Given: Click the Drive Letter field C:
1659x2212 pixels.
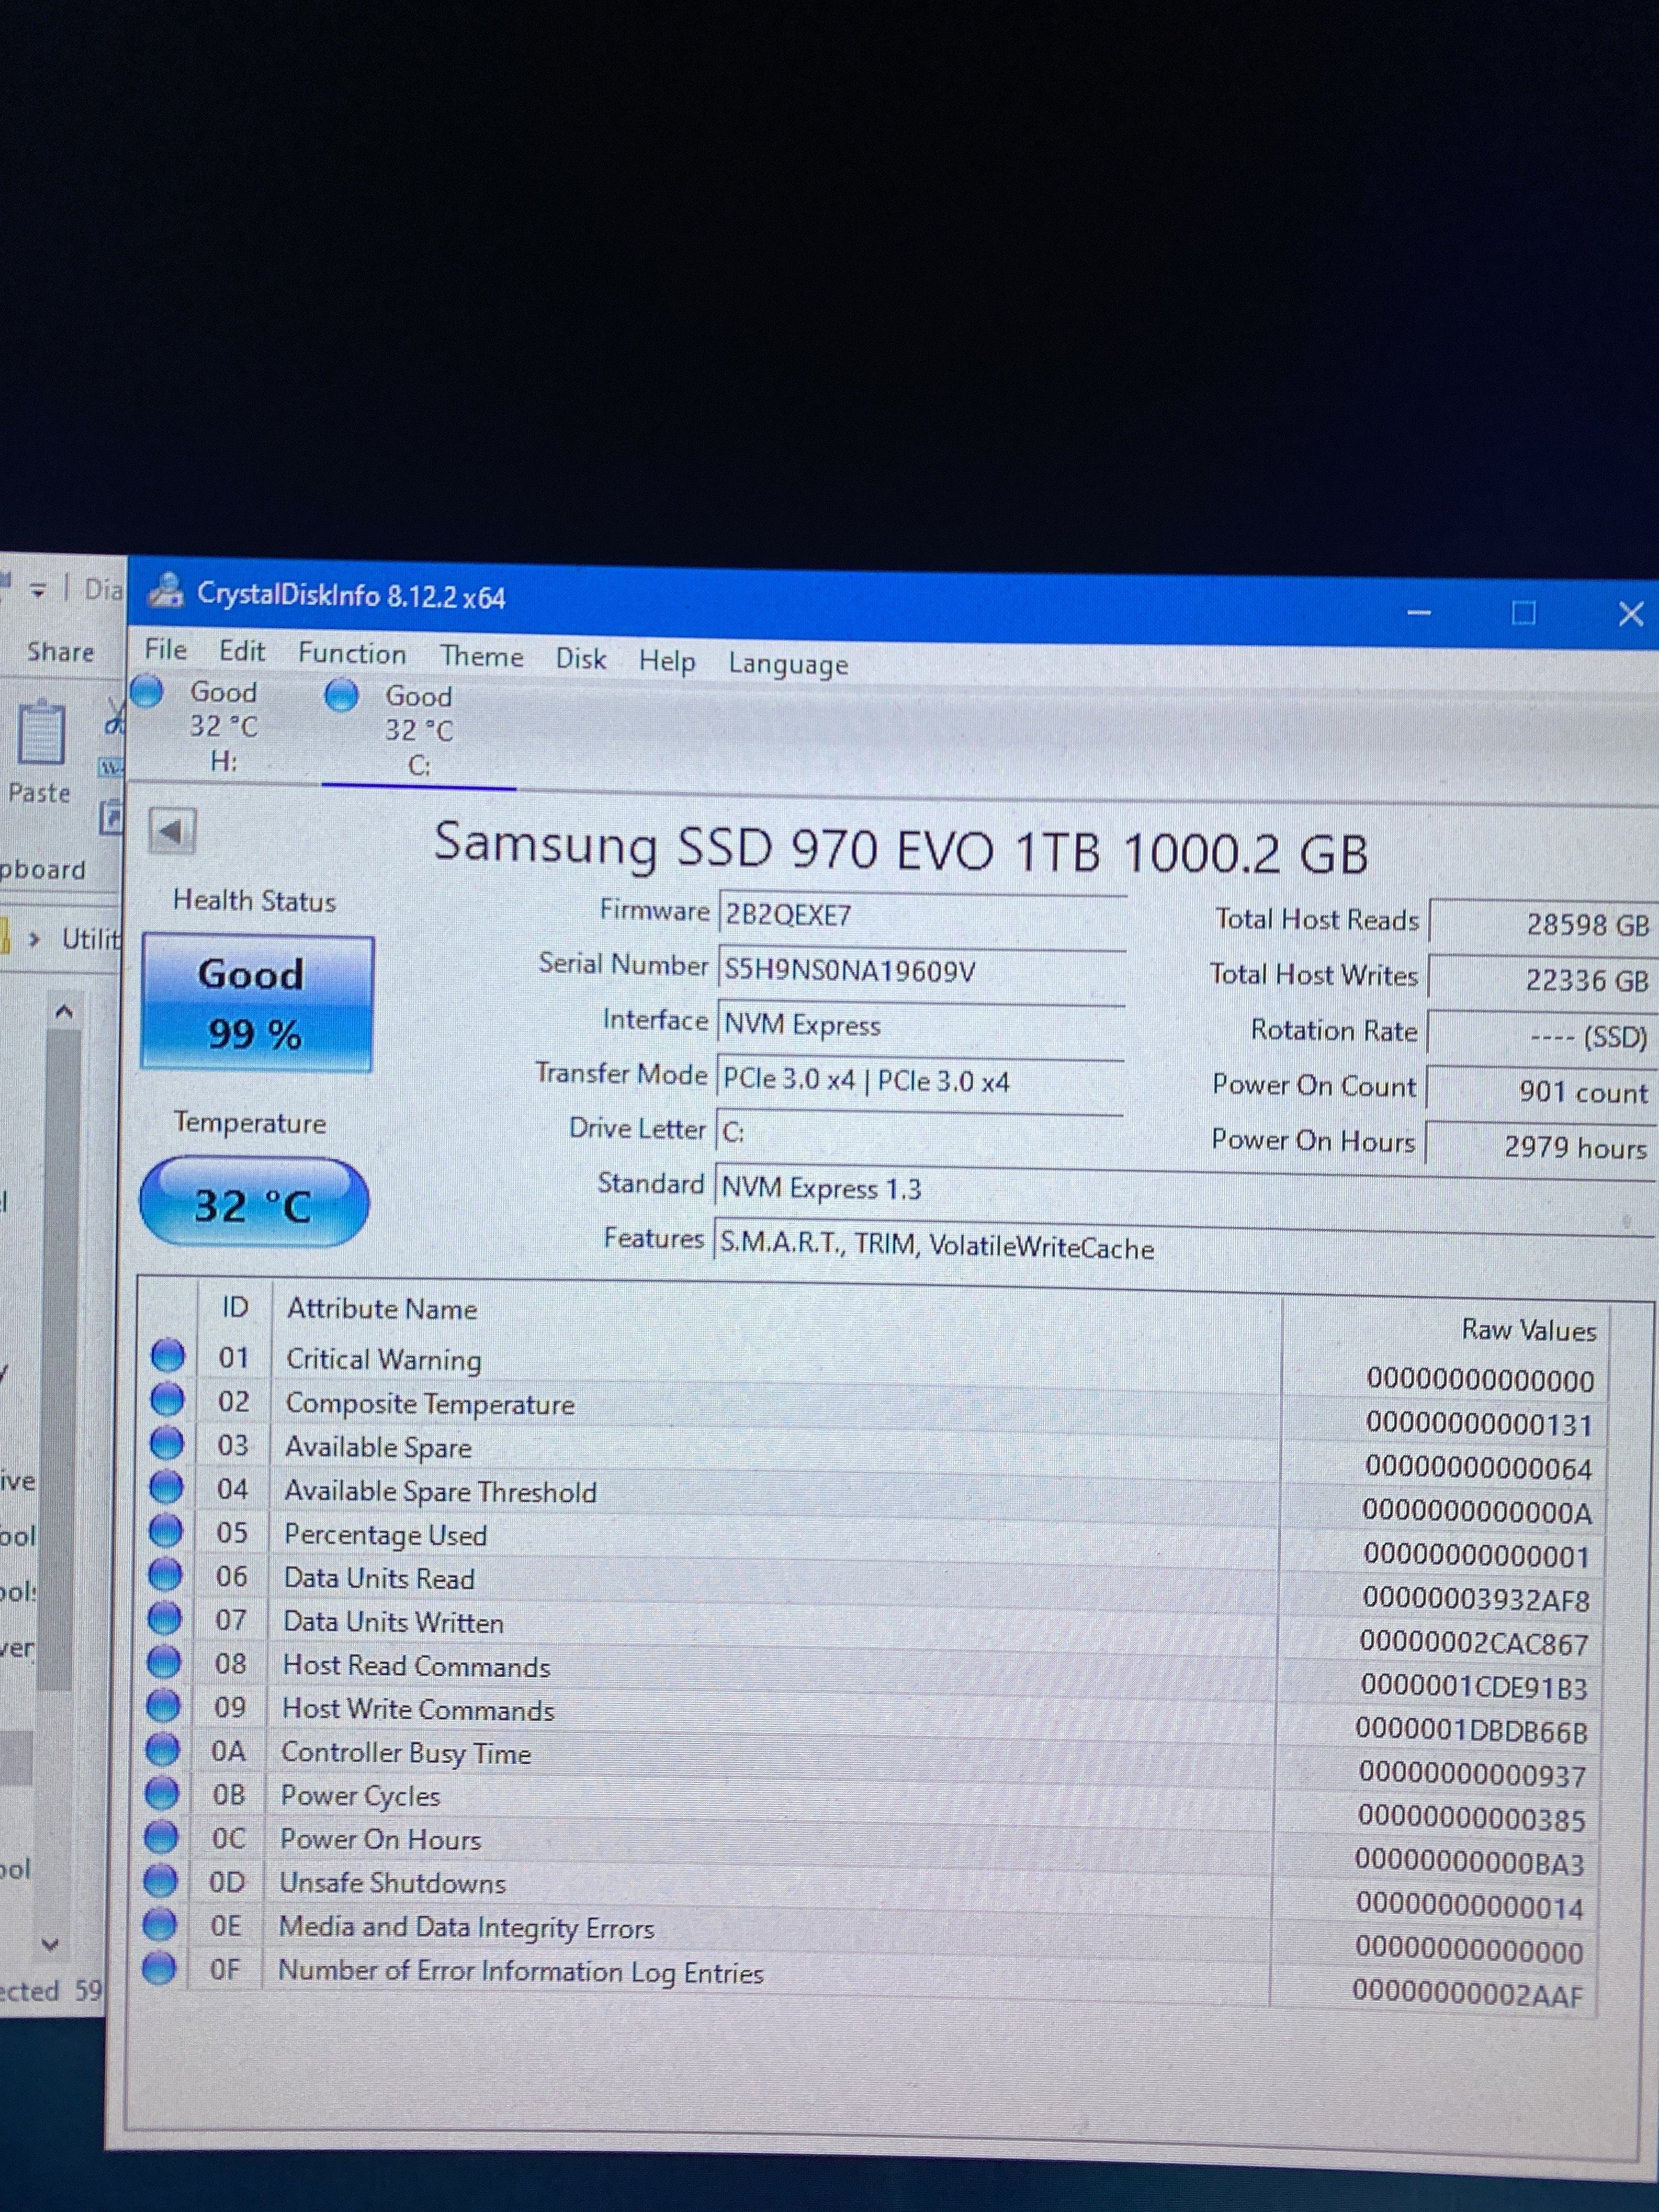Looking at the screenshot, I should pyautogui.click(x=919, y=1133).
